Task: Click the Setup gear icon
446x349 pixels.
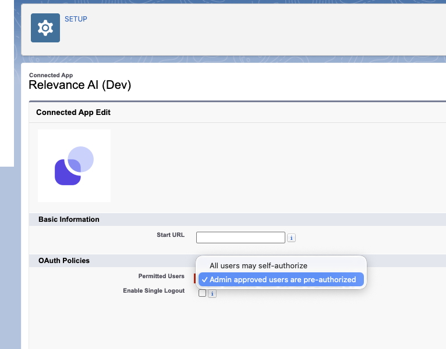Action: click(45, 28)
